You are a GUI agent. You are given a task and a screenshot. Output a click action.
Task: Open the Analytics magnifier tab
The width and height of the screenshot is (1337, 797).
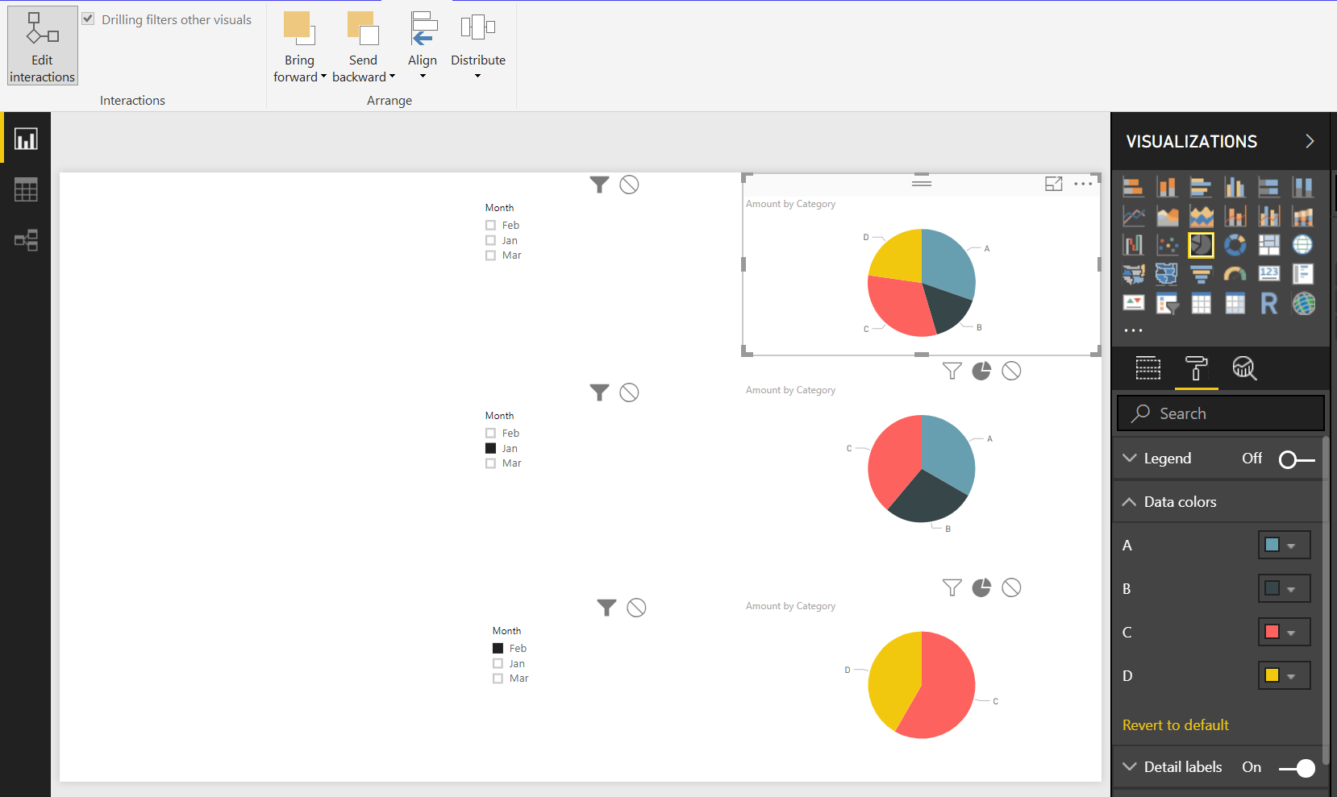pyautogui.click(x=1244, y=368)
